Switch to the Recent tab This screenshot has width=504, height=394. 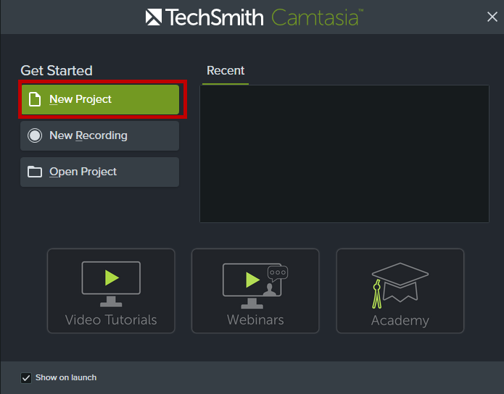point(226,71)
